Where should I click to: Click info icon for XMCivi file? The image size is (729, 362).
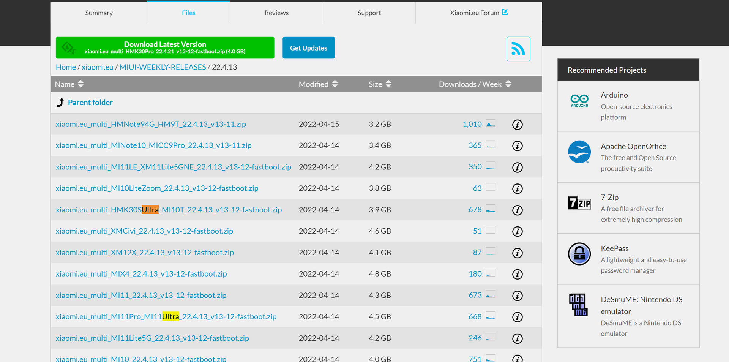(518, 231)
